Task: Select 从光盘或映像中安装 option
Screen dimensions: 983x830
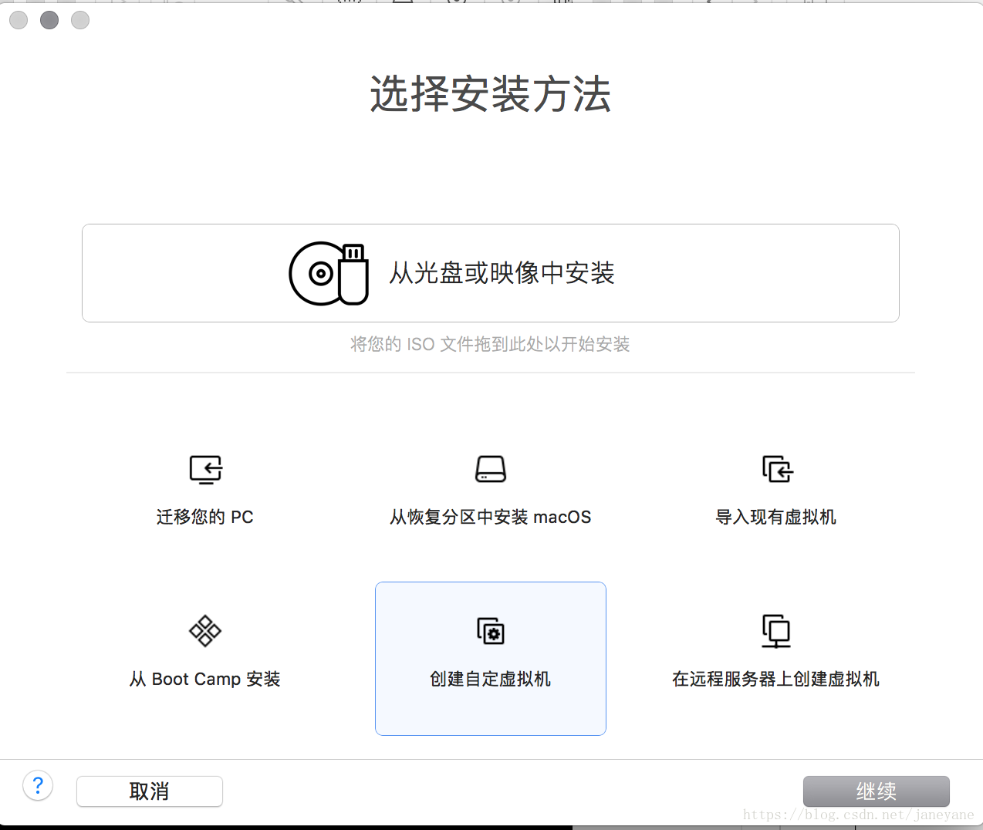Action: [x=490, y=273]
